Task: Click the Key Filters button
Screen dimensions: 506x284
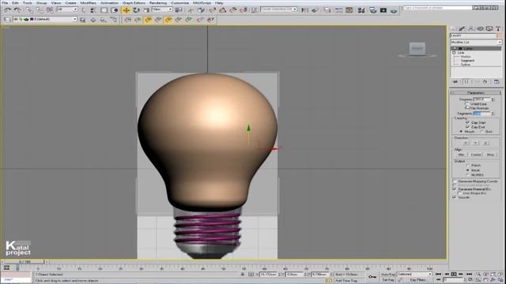Action: [417, 280]
